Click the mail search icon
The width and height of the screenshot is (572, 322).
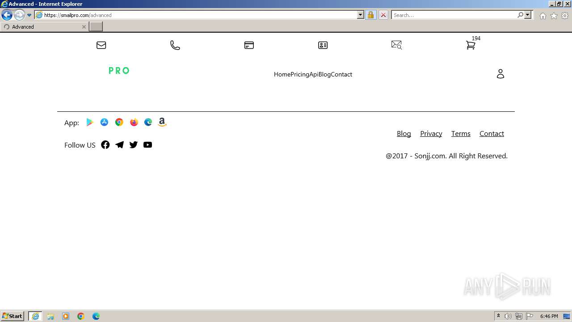(x=396, y=45)
